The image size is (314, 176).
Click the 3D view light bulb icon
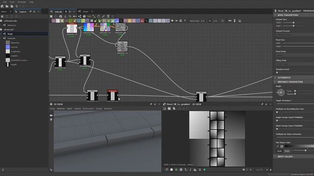pyautogui.click(x=51, y=119)
